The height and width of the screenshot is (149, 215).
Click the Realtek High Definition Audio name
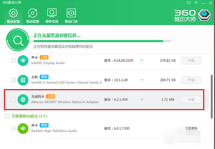54,131
